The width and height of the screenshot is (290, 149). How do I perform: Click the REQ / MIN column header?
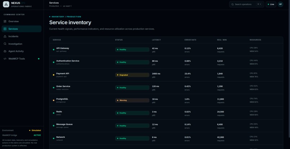click(x=222, y=40)
